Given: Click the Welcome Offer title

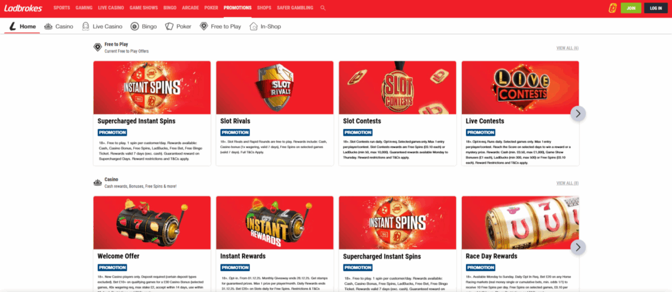Looking at the screenshot, I should 118,256.
